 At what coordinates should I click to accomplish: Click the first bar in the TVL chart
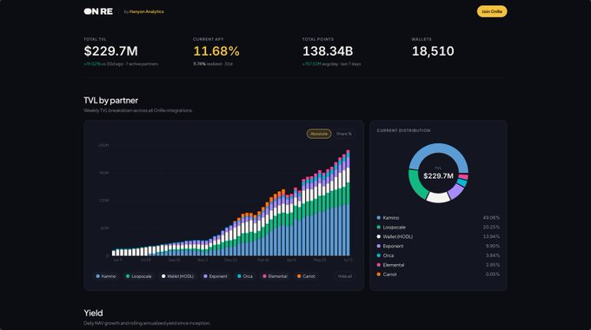click(114, 254)
